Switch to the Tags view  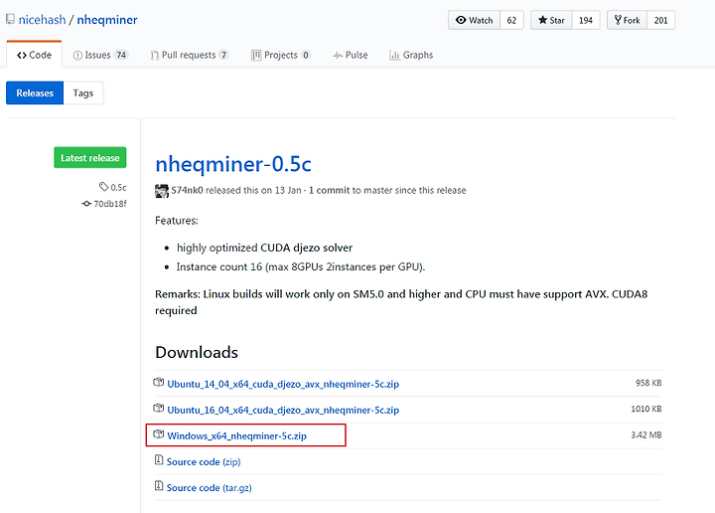[x=83, y=93]
